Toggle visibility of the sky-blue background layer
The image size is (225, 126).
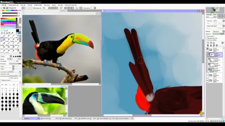point(209,69)
